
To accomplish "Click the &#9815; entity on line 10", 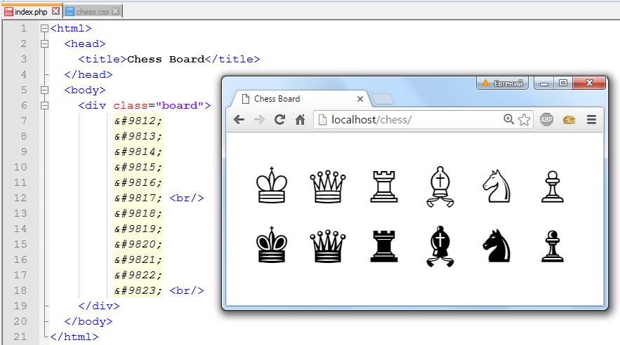I will [138, 167].
